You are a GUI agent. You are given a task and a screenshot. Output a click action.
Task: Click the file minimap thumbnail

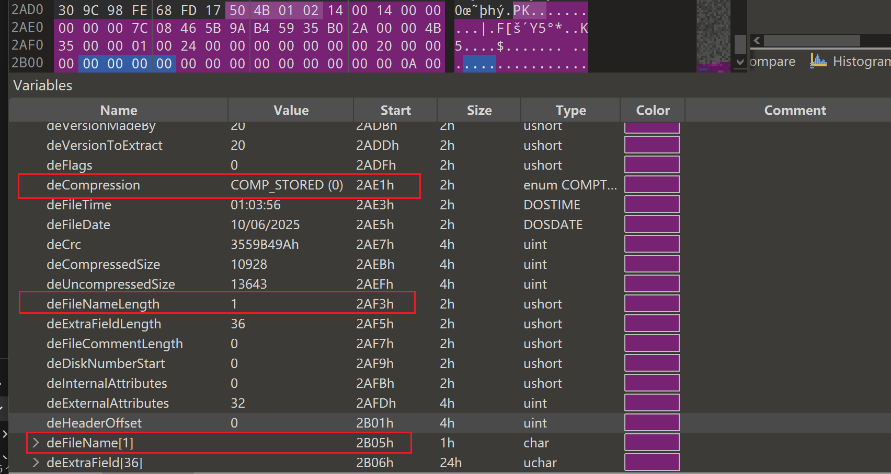point(713,34)
